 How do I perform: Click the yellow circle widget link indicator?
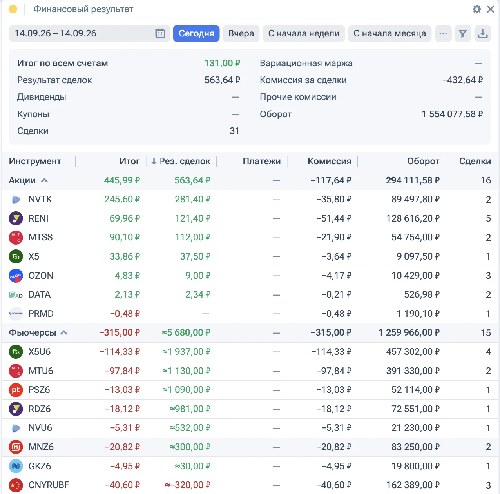click(13, 9)
